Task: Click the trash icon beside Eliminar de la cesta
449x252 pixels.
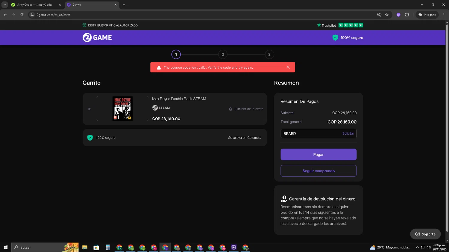Action: [230, 109]
